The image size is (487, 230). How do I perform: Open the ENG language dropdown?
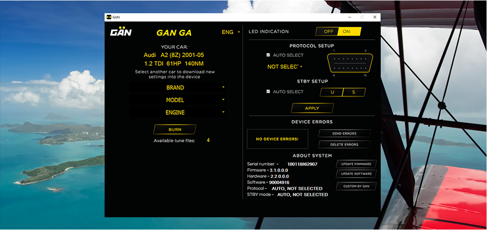231,32
